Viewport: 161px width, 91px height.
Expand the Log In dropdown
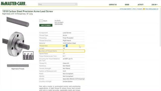(x=154, y=5)
